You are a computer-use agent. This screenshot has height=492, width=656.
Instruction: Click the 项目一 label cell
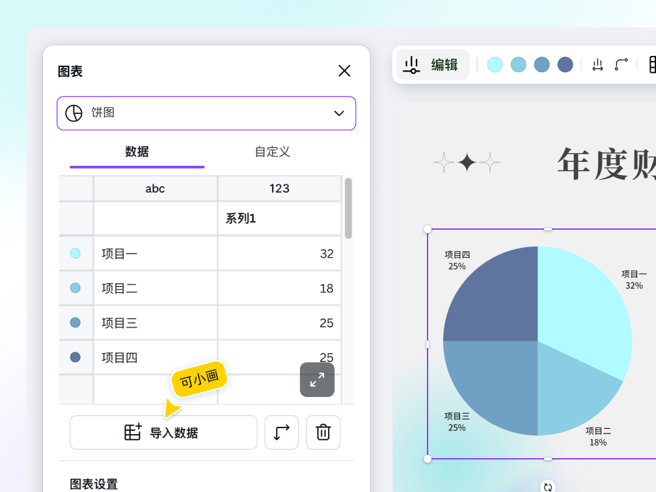[155, 254]
